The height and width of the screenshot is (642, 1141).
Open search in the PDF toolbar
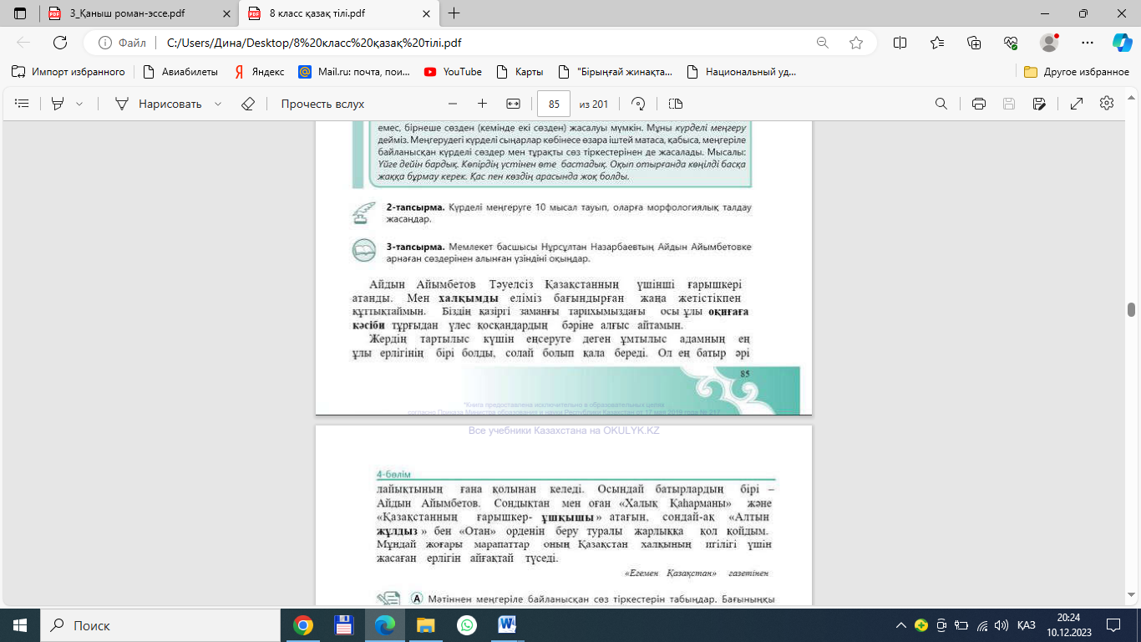(941, 104)
